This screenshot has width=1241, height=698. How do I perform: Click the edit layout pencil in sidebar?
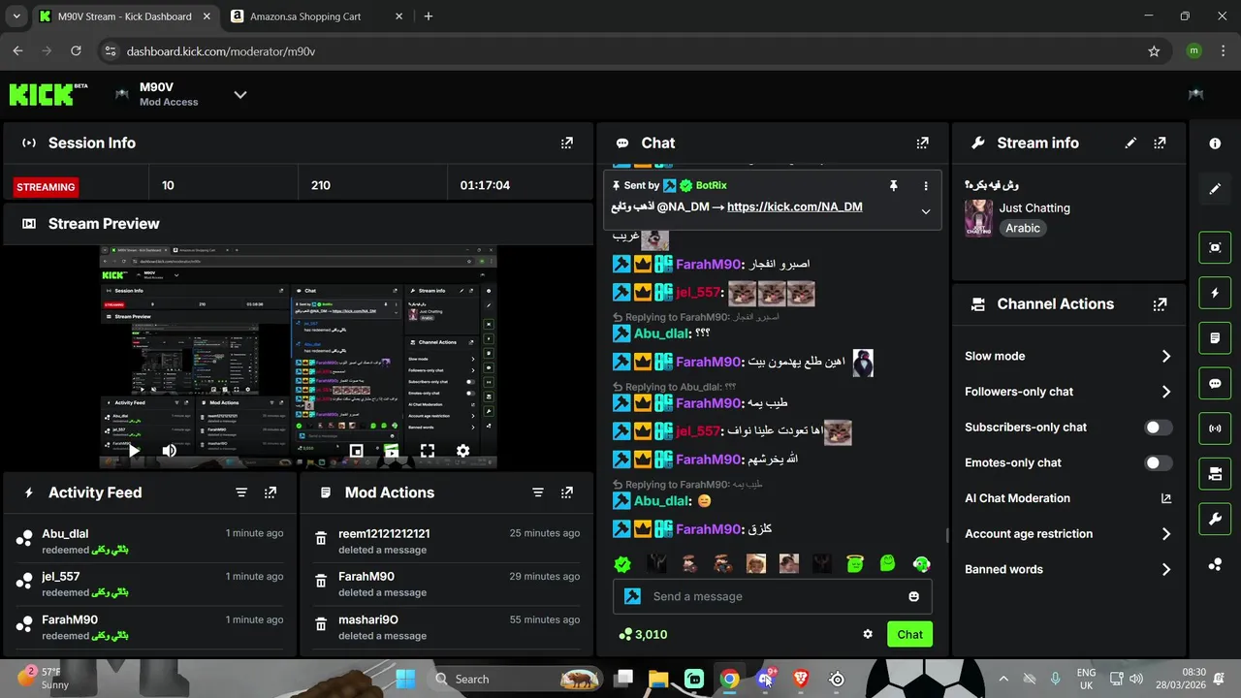tap(1215, 189)
